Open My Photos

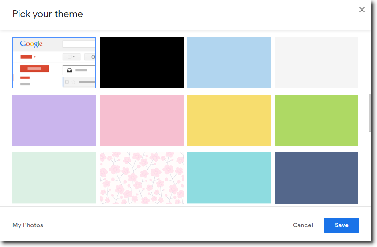point(28,225)
